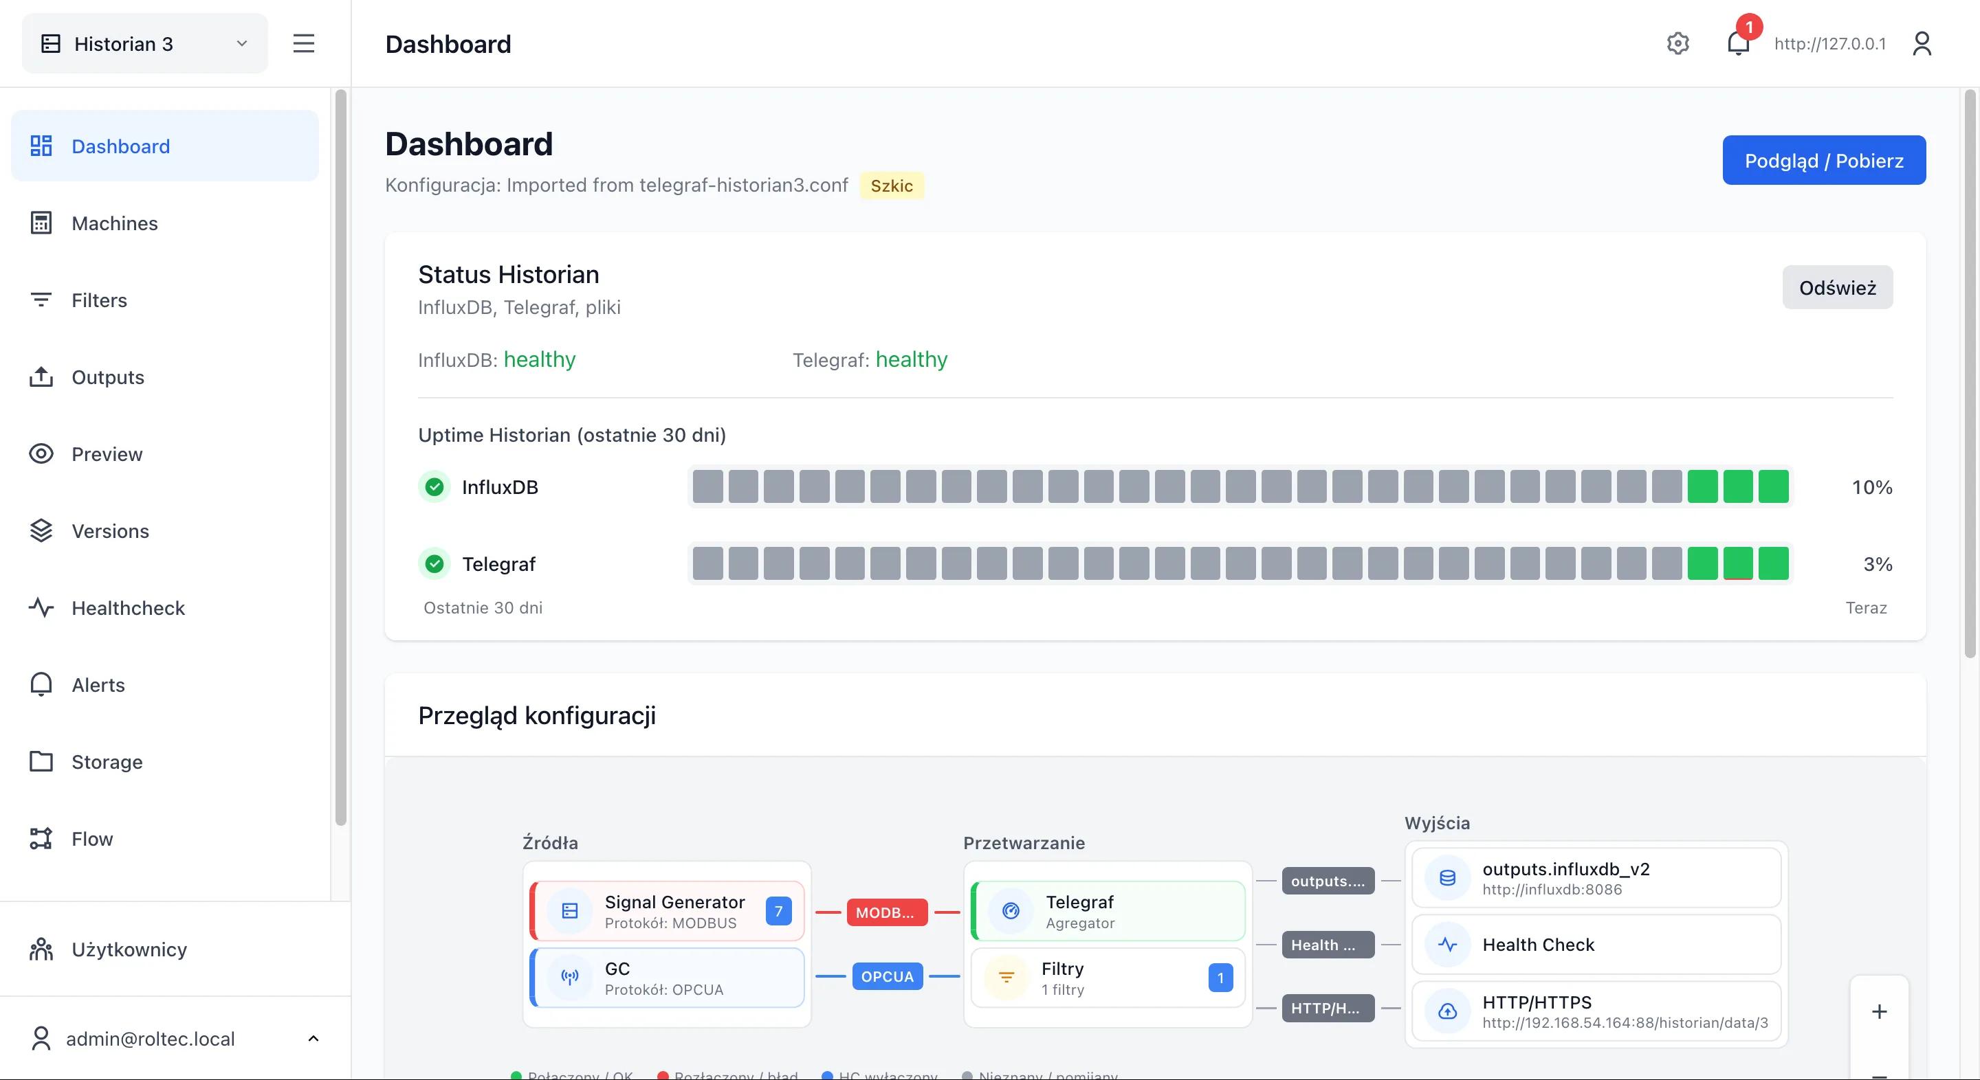Click the Filtry filter icon
Screen dimensions: 1980x1080
tap(1006, 978)
